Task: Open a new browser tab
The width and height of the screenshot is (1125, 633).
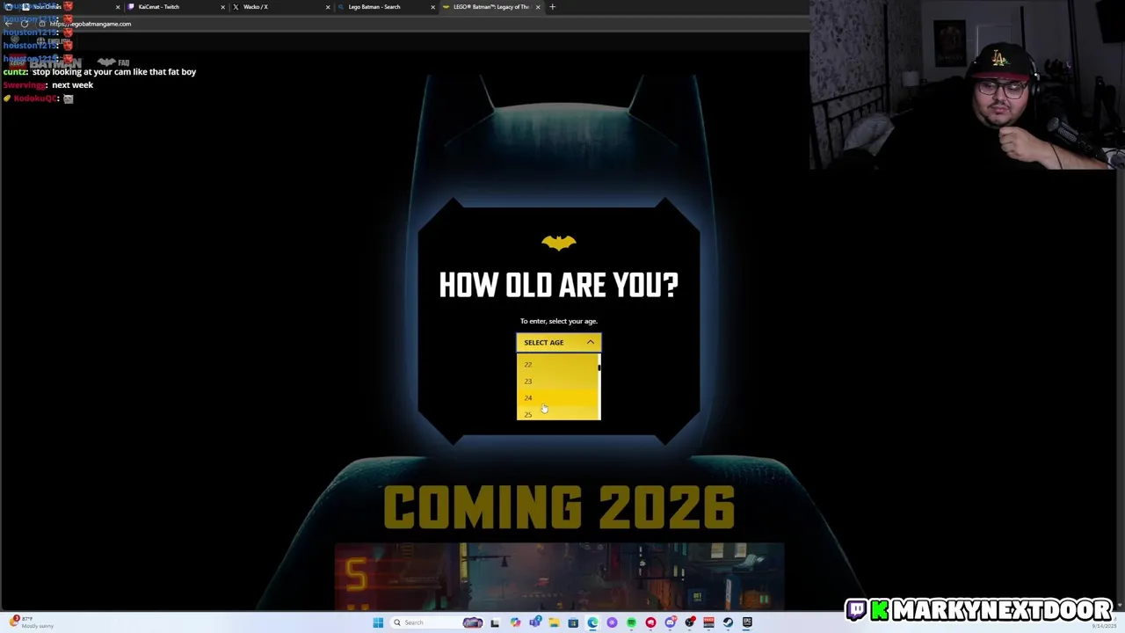Action: [x=552, y=7]
